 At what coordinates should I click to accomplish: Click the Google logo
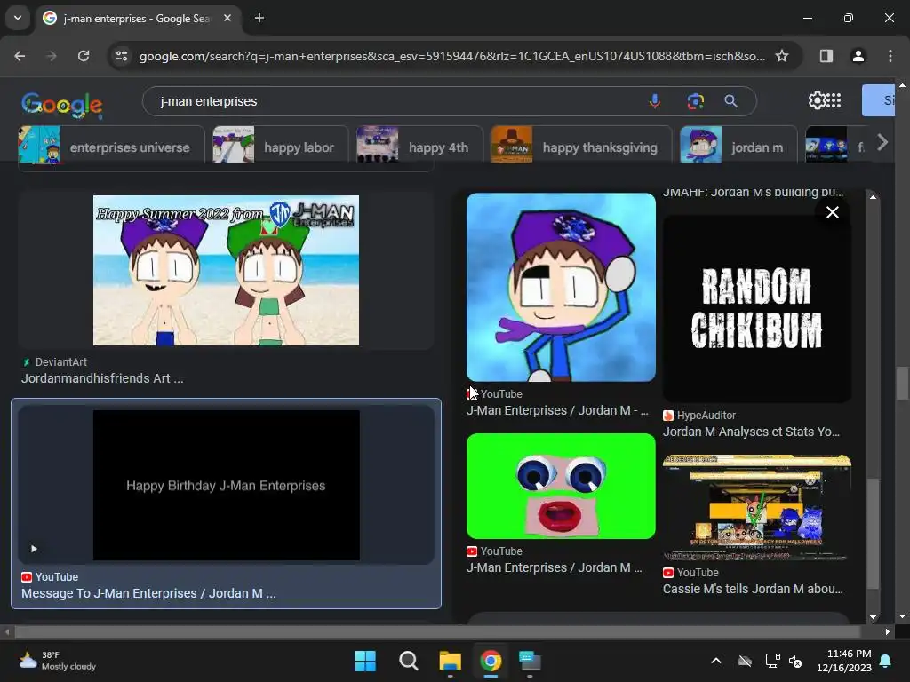pyautogui.click(x=62, y=105)
